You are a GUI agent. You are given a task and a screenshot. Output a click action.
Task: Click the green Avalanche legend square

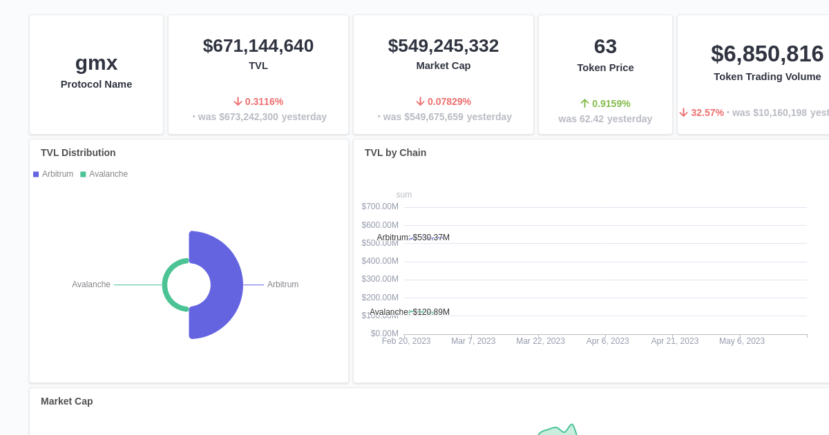coord(83,174)
